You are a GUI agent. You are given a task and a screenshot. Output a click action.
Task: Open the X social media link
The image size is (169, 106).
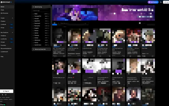tap(3, 95)
